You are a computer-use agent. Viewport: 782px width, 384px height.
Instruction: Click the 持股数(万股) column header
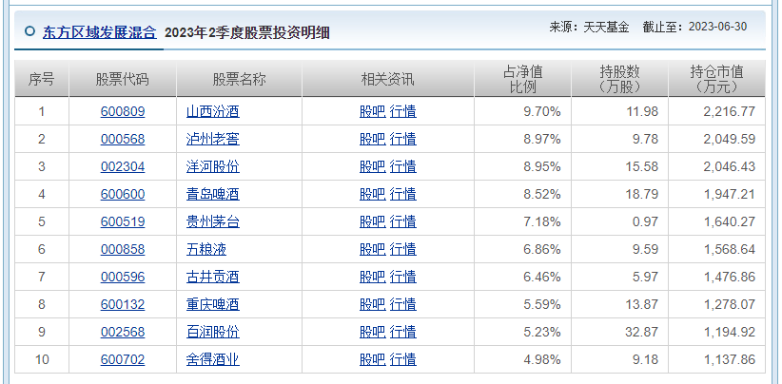pyautogui.click(x=620, y=79)
